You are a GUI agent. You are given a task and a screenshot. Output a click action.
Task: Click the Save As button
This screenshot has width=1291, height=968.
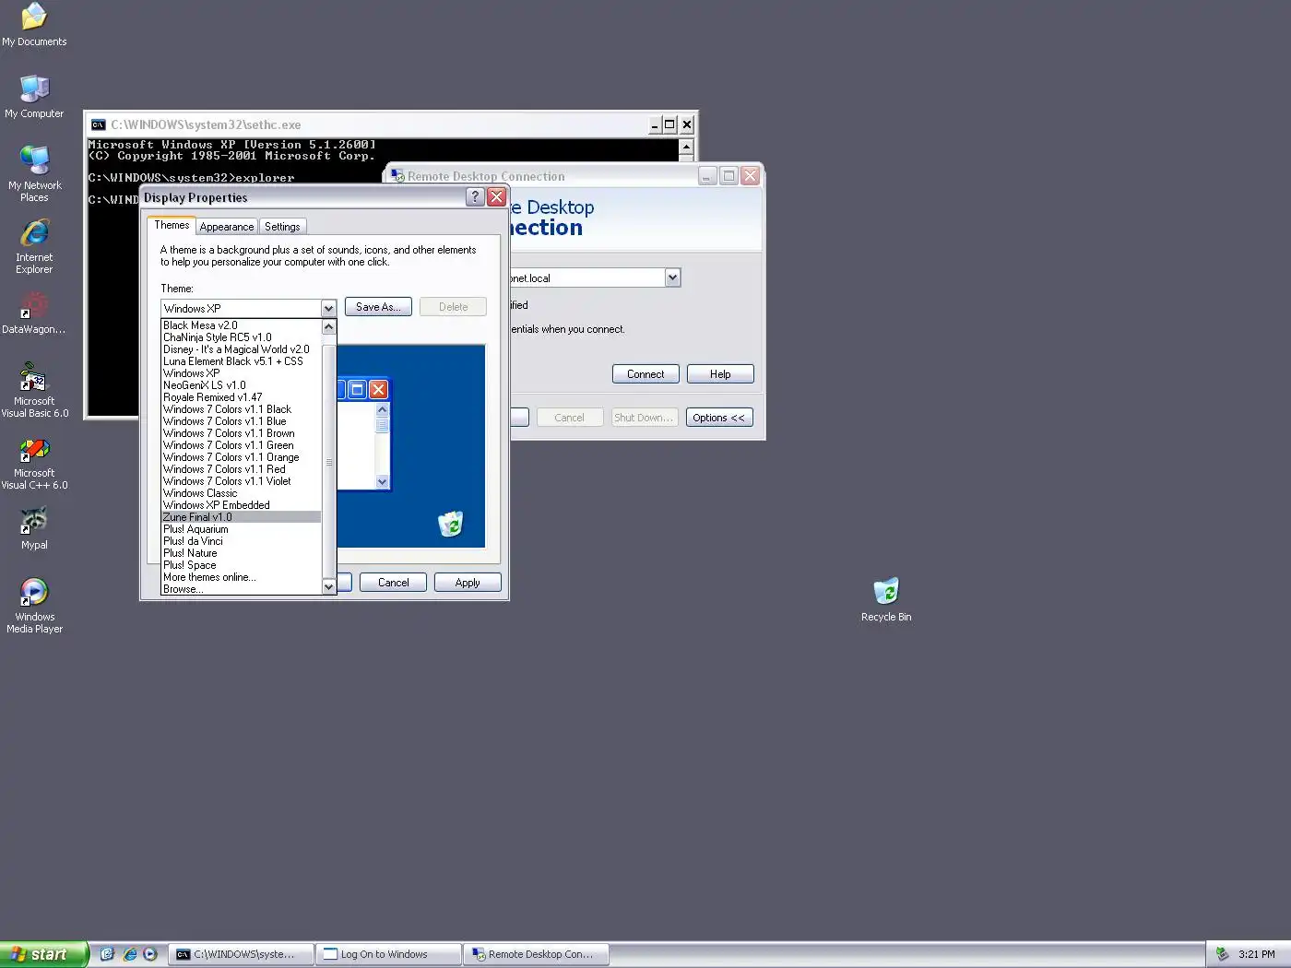pyautogui.click(x=378, y=307)
